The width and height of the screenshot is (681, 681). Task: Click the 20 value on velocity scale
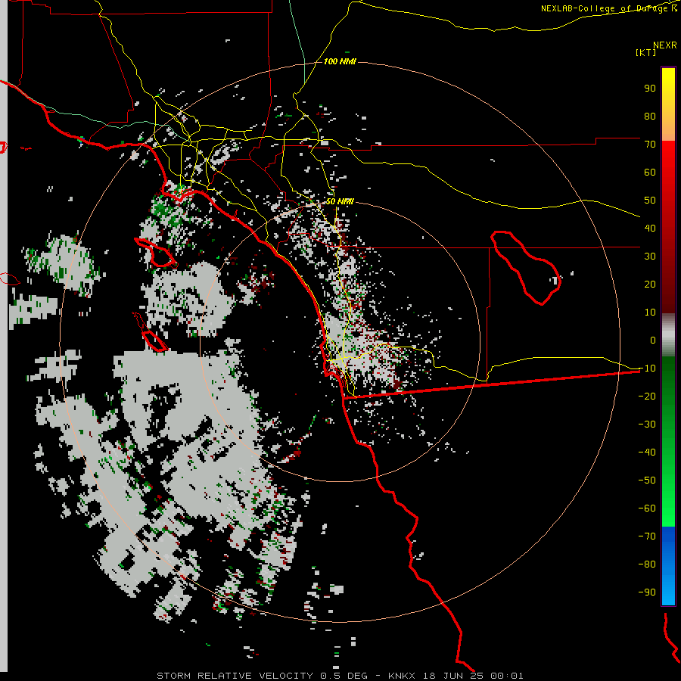pyautogui.click(x=650, y=284)
